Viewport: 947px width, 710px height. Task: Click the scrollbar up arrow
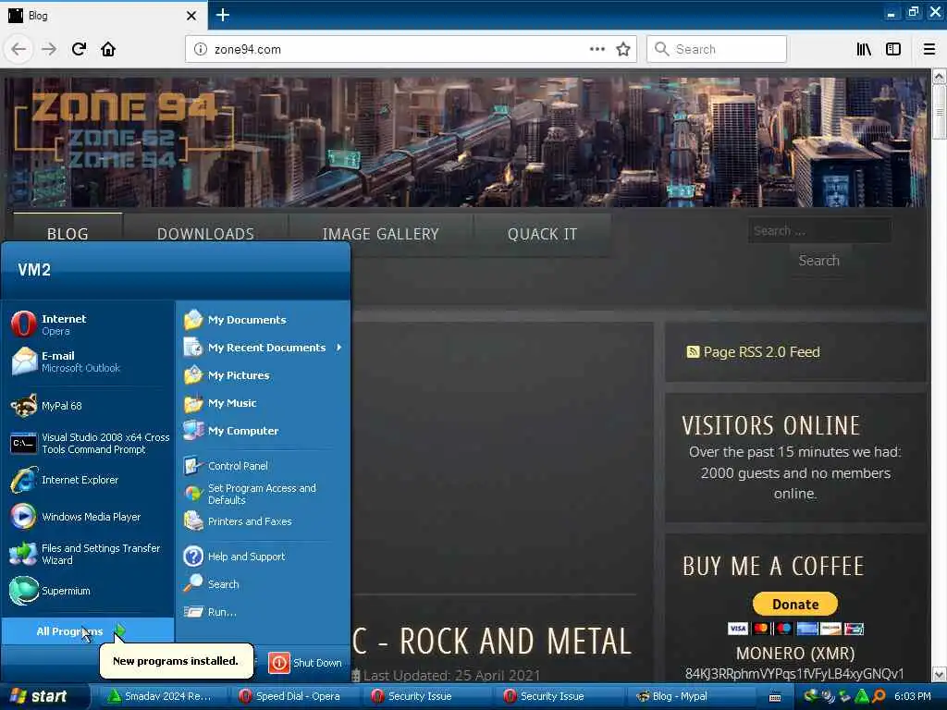[x=940, y=76]
